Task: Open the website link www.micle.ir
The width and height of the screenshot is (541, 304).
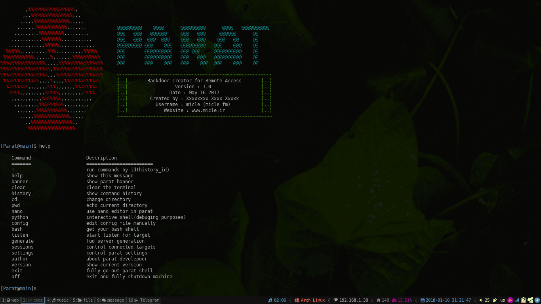Action: [x=208, y=110]
